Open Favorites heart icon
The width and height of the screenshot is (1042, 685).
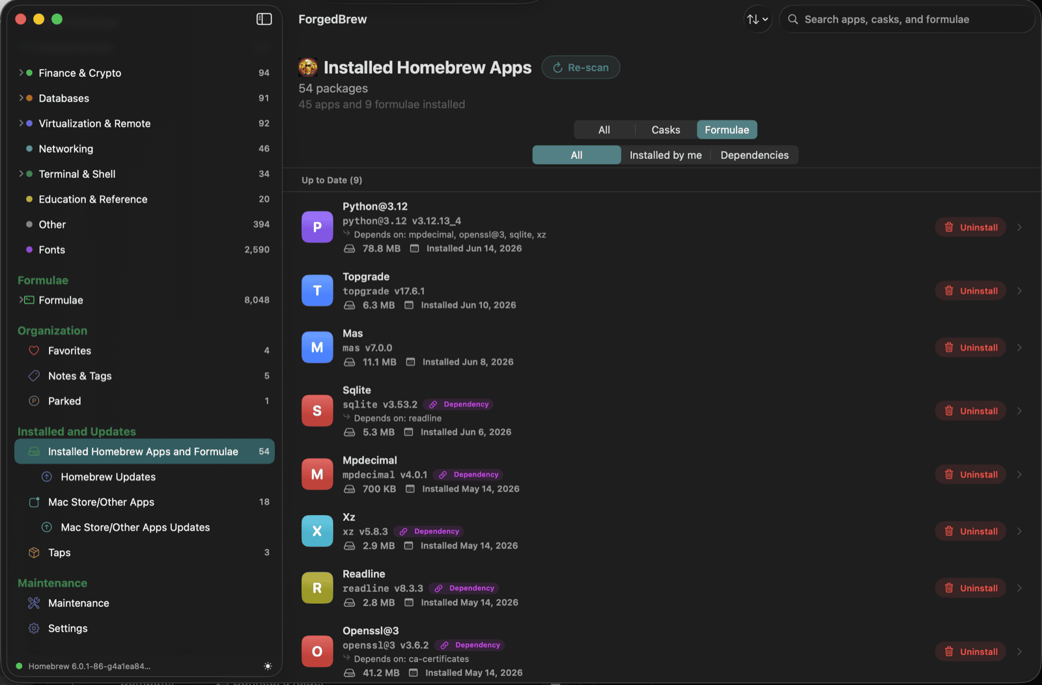(34, 350)
